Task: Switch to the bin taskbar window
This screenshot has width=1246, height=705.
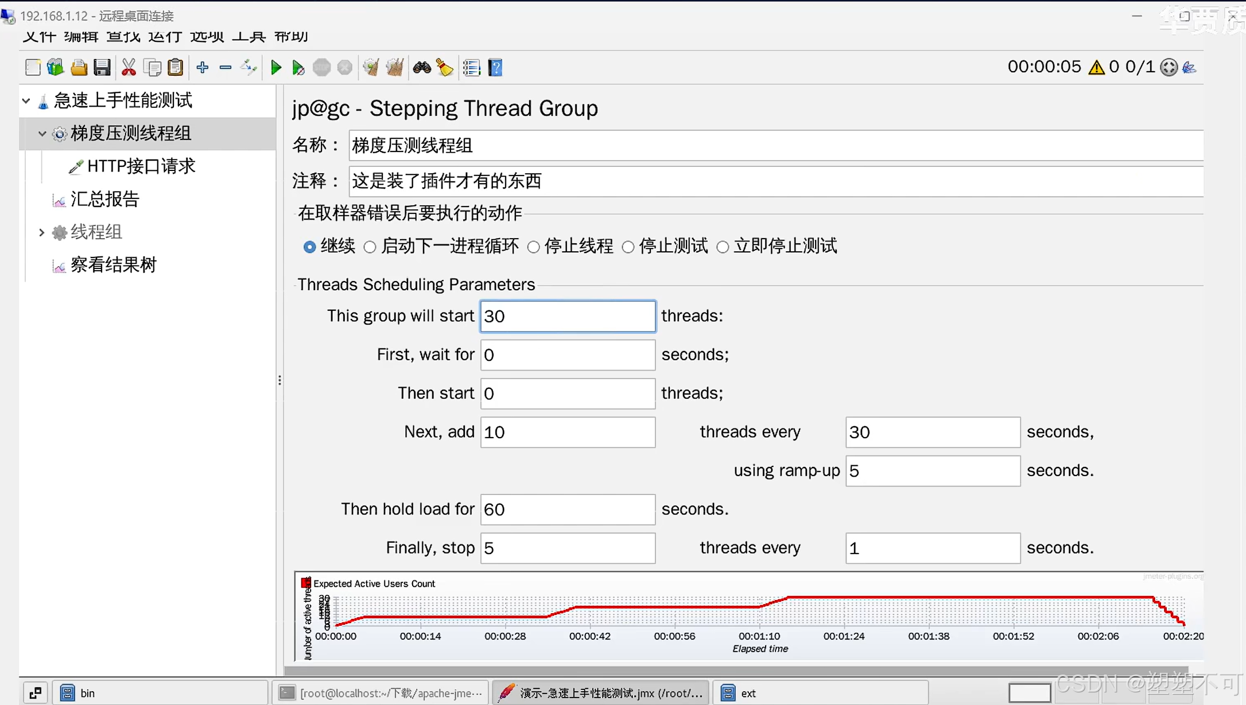Action: point(87,693)
